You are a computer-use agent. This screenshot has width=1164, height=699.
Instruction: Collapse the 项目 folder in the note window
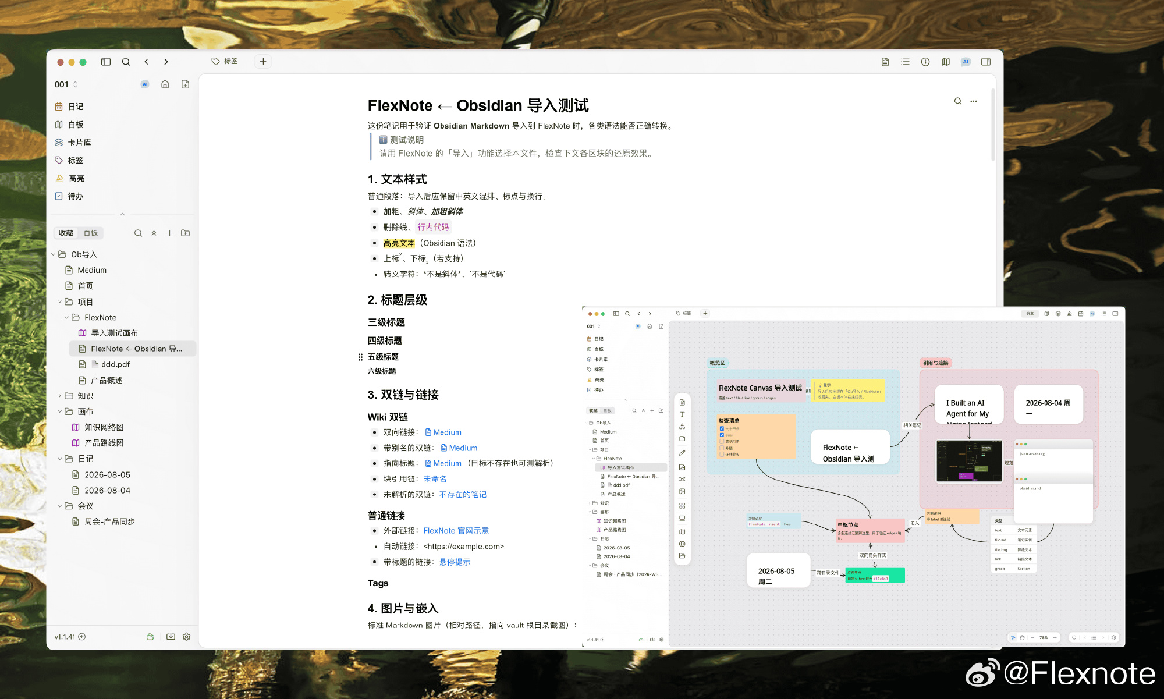(x=60, y=301)
